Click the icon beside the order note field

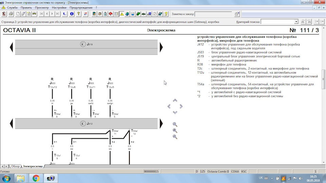click(237, 14)
